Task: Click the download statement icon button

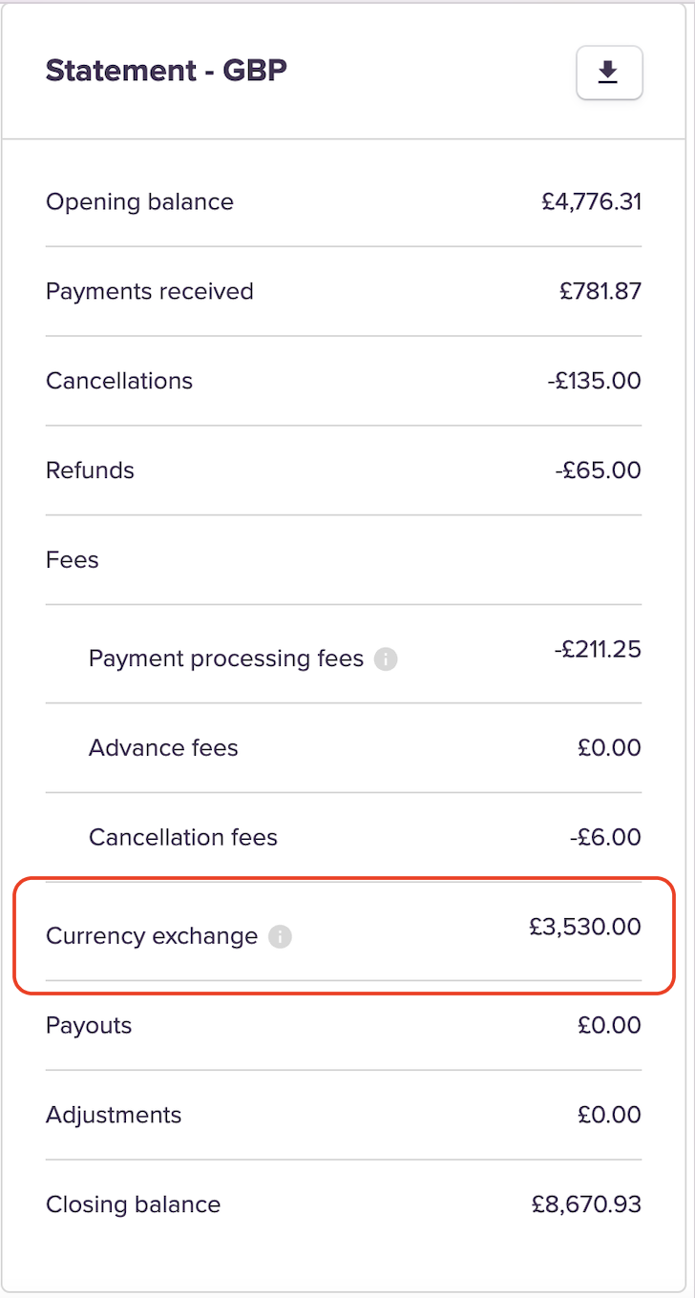Action: 609,73
